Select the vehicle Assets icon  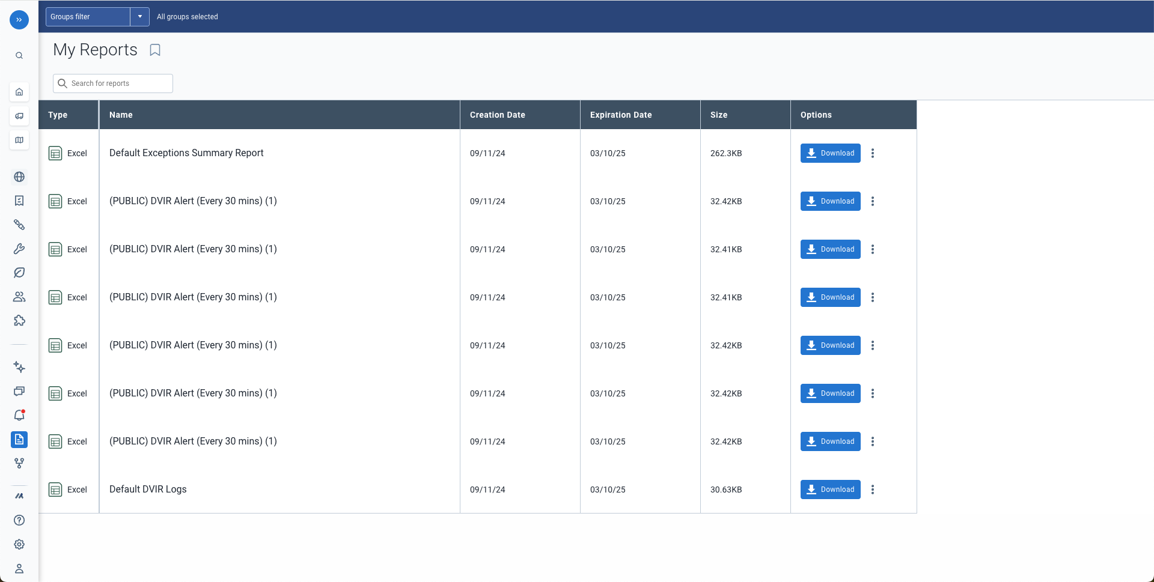click(x=19, y=116)
